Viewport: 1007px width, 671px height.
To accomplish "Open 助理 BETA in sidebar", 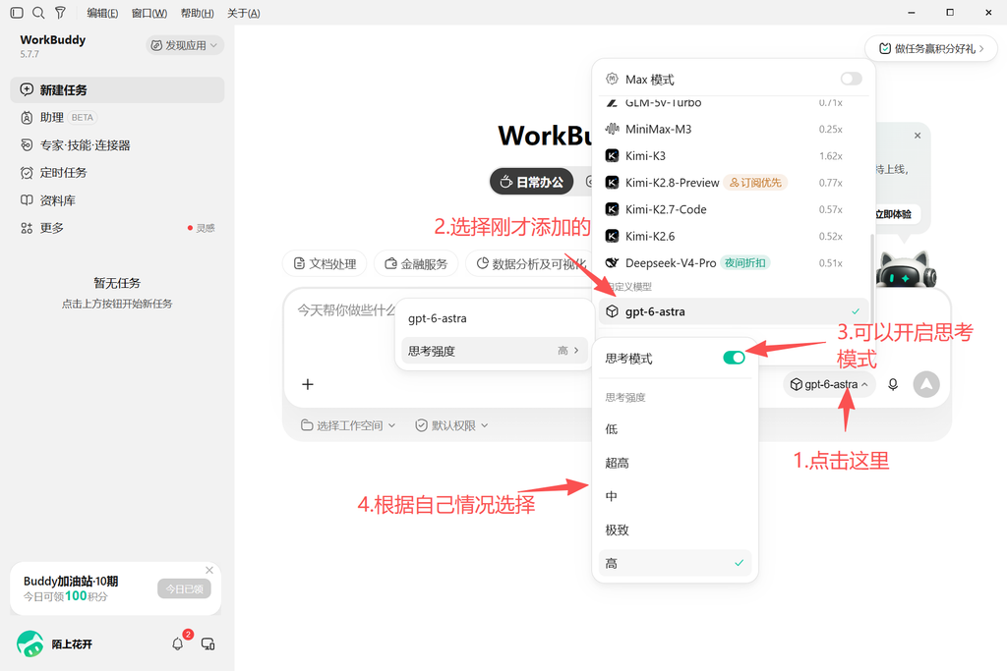I will coord(118,117).
